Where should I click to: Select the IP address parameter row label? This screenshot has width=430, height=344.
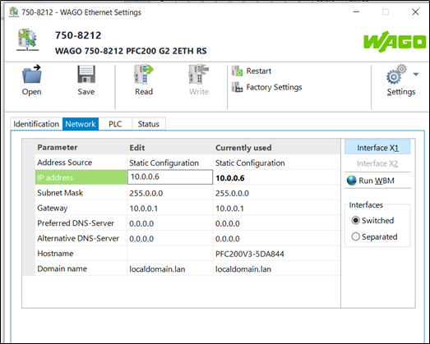pos(81,177)
